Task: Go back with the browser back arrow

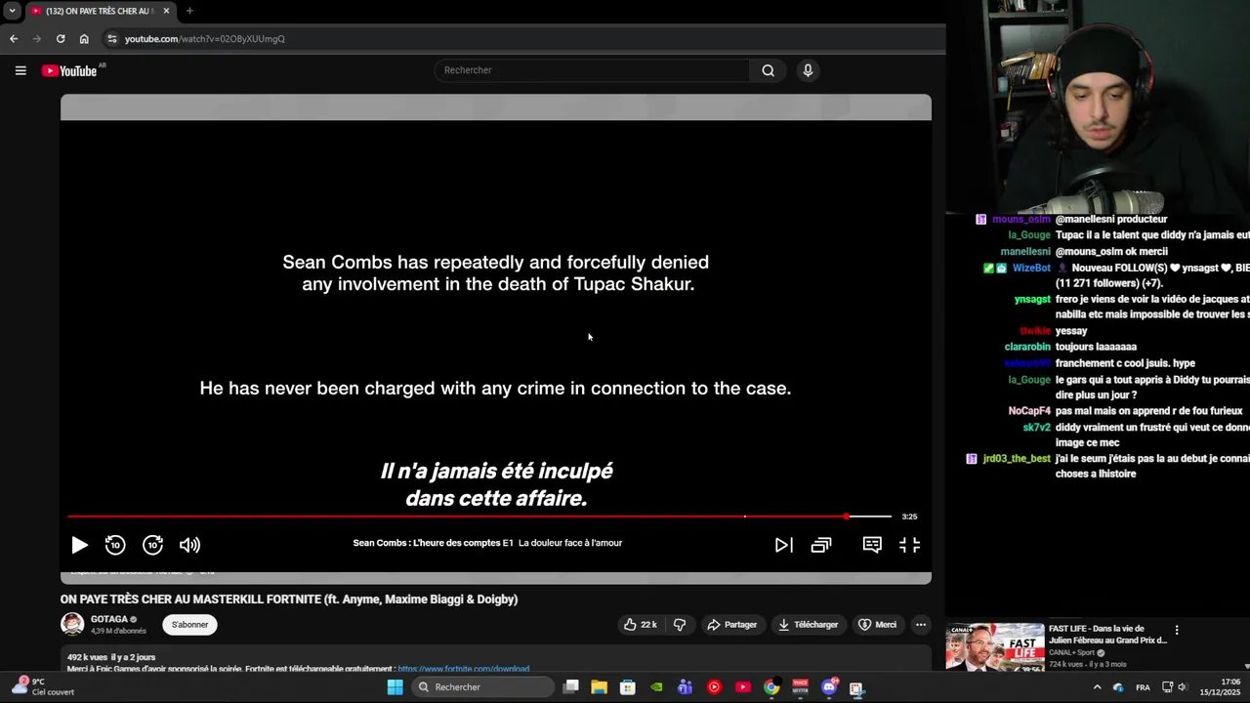Action: [x=14, y=39]
